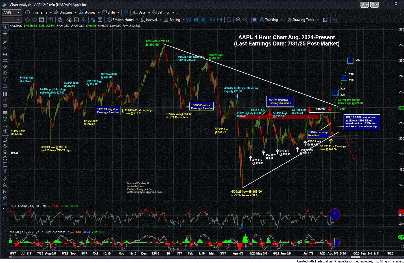Expand the Timeframe dropdown arrow
This screenshot has height=263, width=404.
pos(51,12)
